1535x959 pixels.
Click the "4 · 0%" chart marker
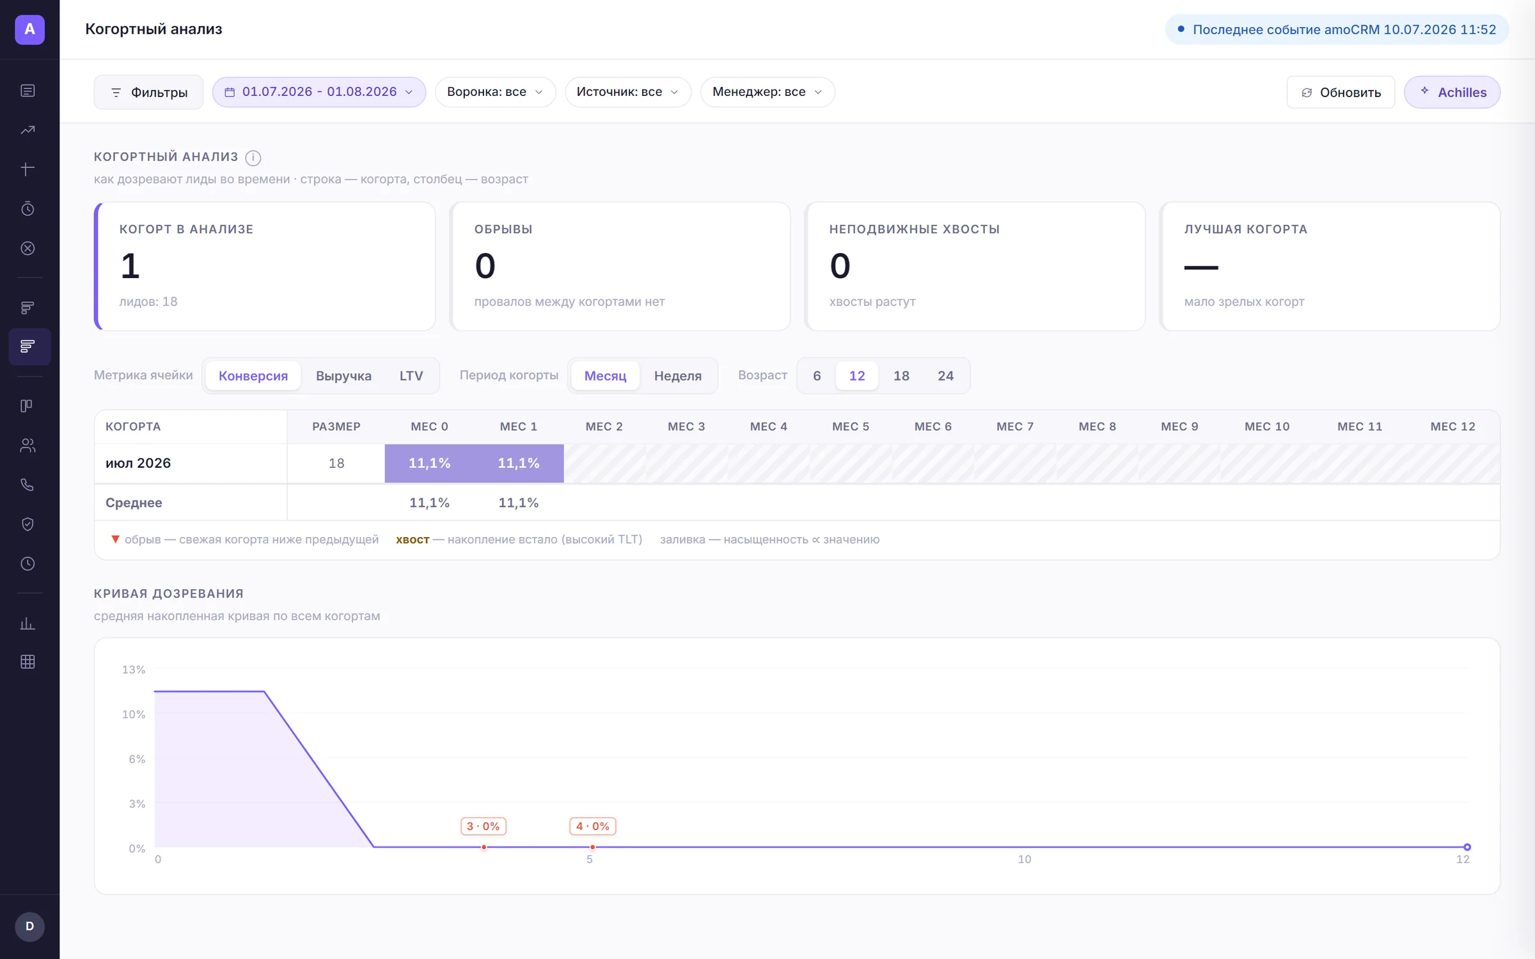click(x=592, y=827)
